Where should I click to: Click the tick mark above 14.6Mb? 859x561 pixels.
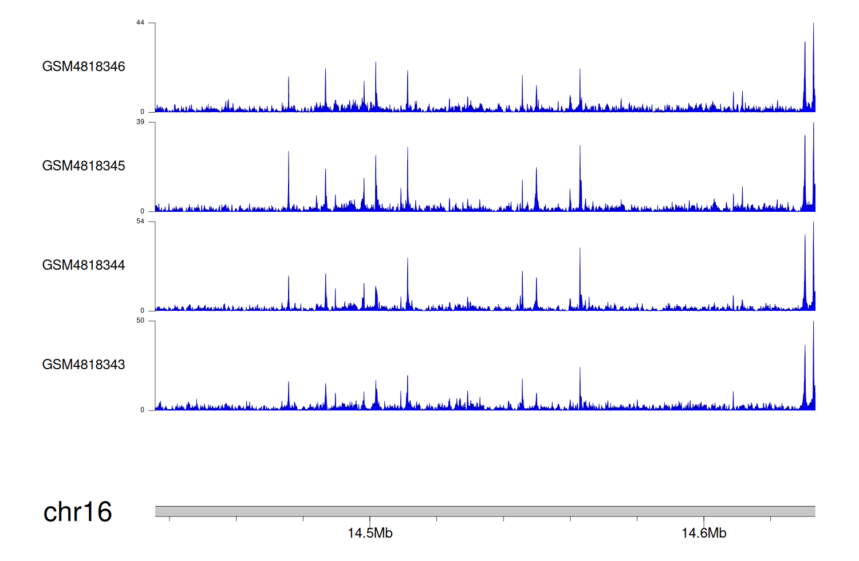(x=704, y=520)
